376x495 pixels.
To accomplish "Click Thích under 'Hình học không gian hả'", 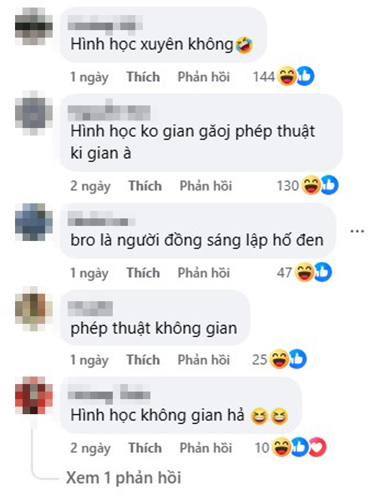I will (x=145, y=448).
